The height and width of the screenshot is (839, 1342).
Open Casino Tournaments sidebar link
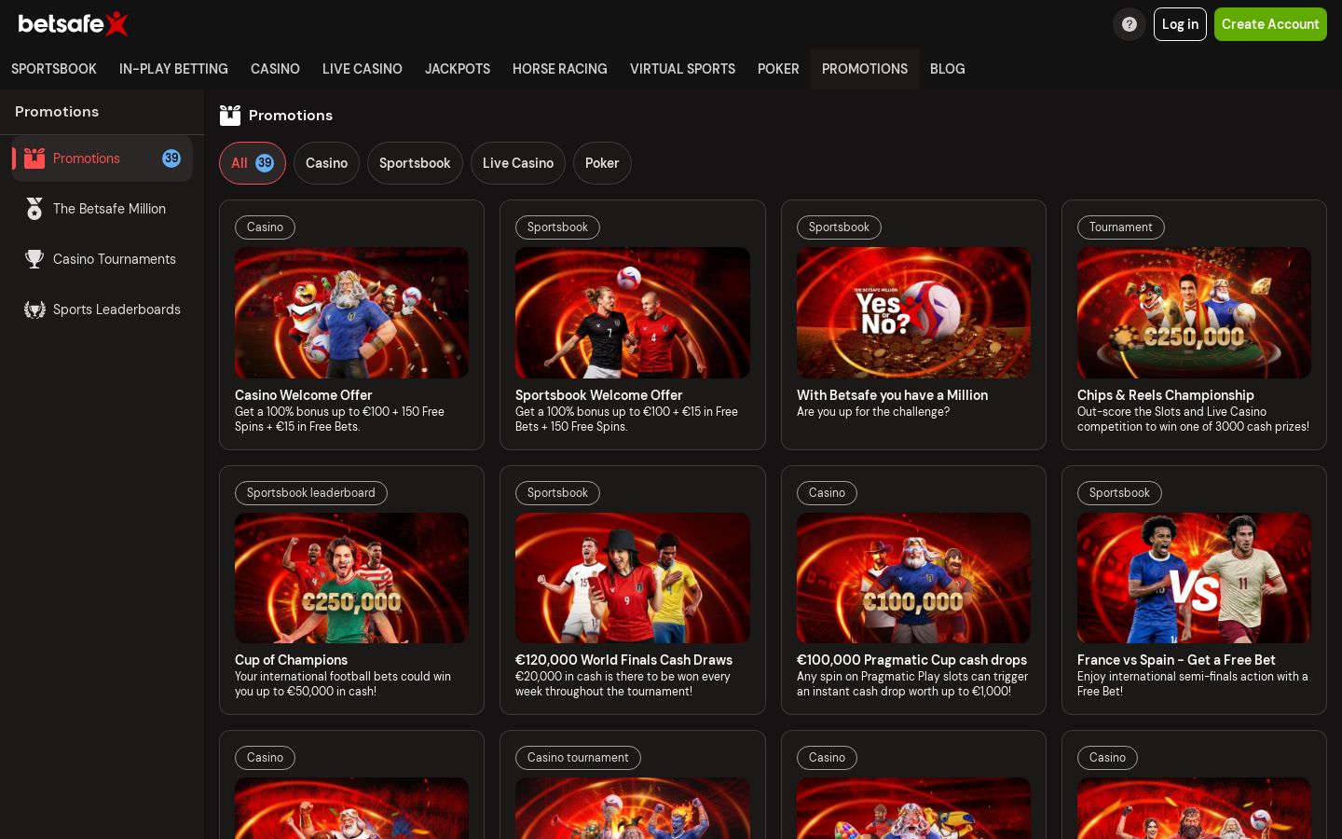(103, 259)
